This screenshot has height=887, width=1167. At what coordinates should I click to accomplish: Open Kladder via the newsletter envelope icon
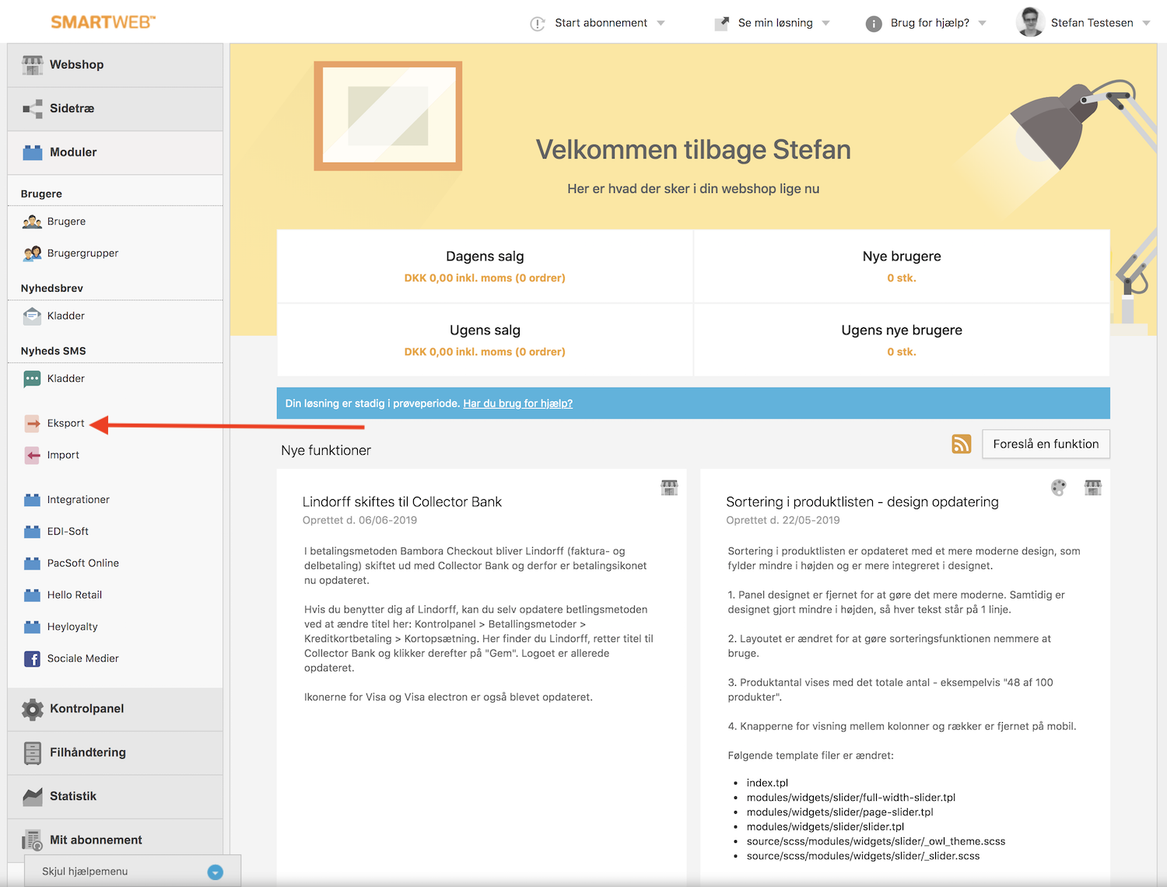(32, 316)
